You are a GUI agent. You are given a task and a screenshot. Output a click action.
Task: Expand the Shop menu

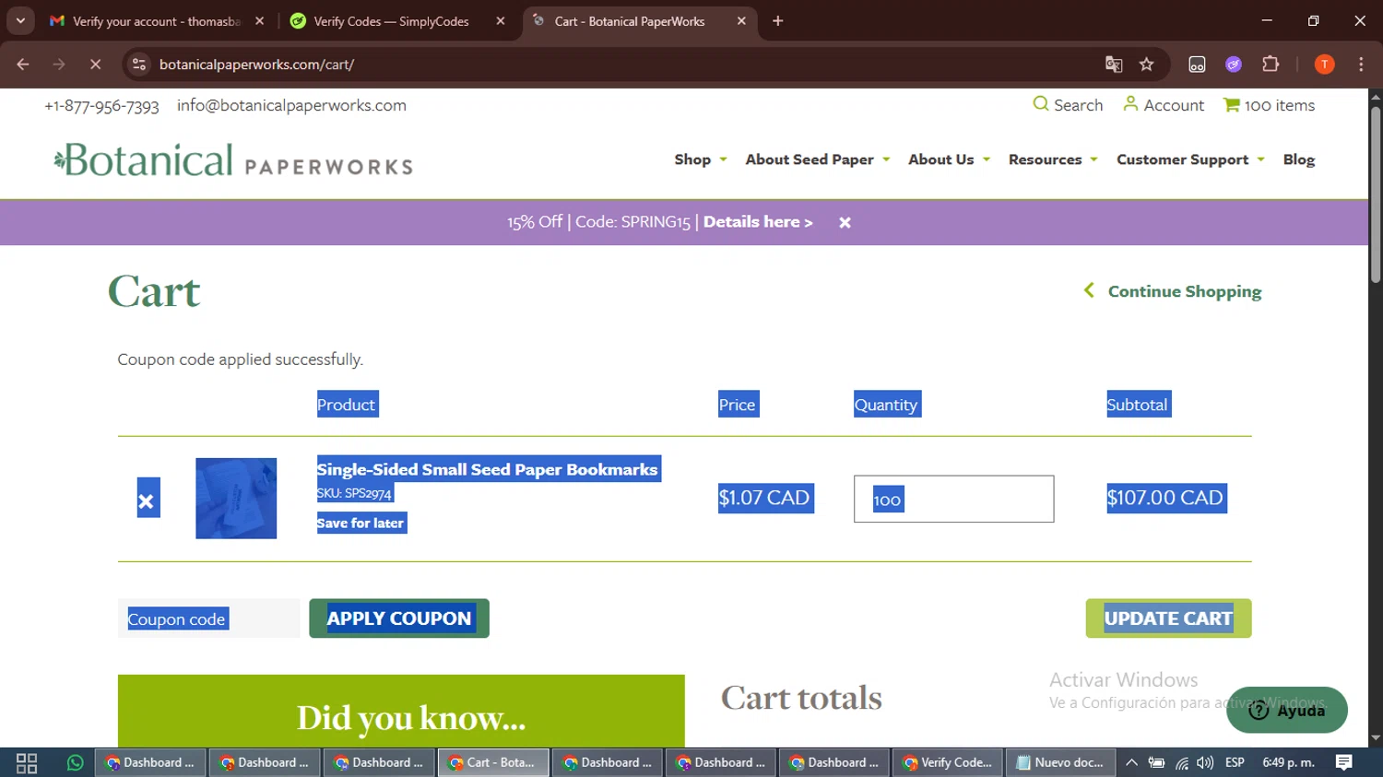[701, 159]
